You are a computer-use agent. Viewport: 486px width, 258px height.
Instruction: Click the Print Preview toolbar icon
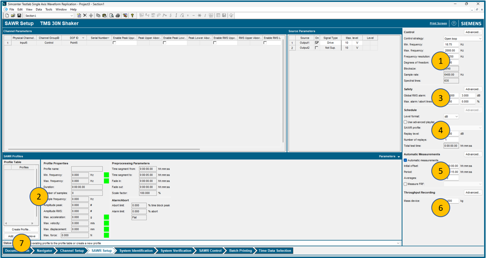(x=111, y=15)
